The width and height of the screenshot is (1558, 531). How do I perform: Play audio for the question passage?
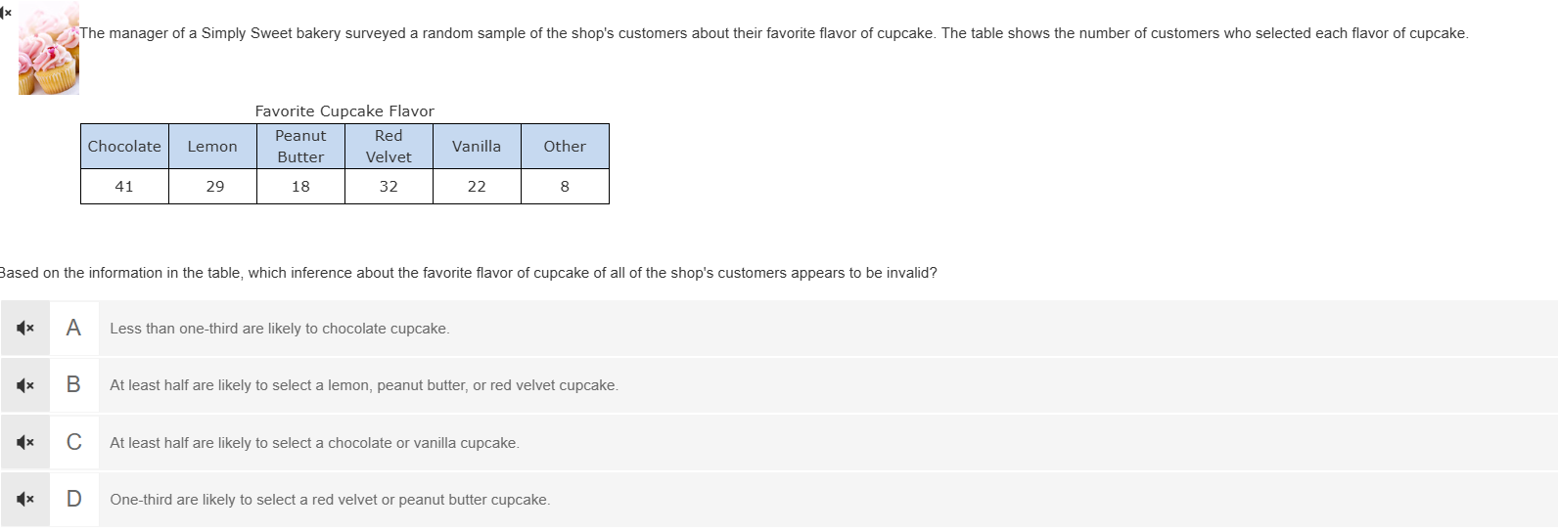(6, 12)
